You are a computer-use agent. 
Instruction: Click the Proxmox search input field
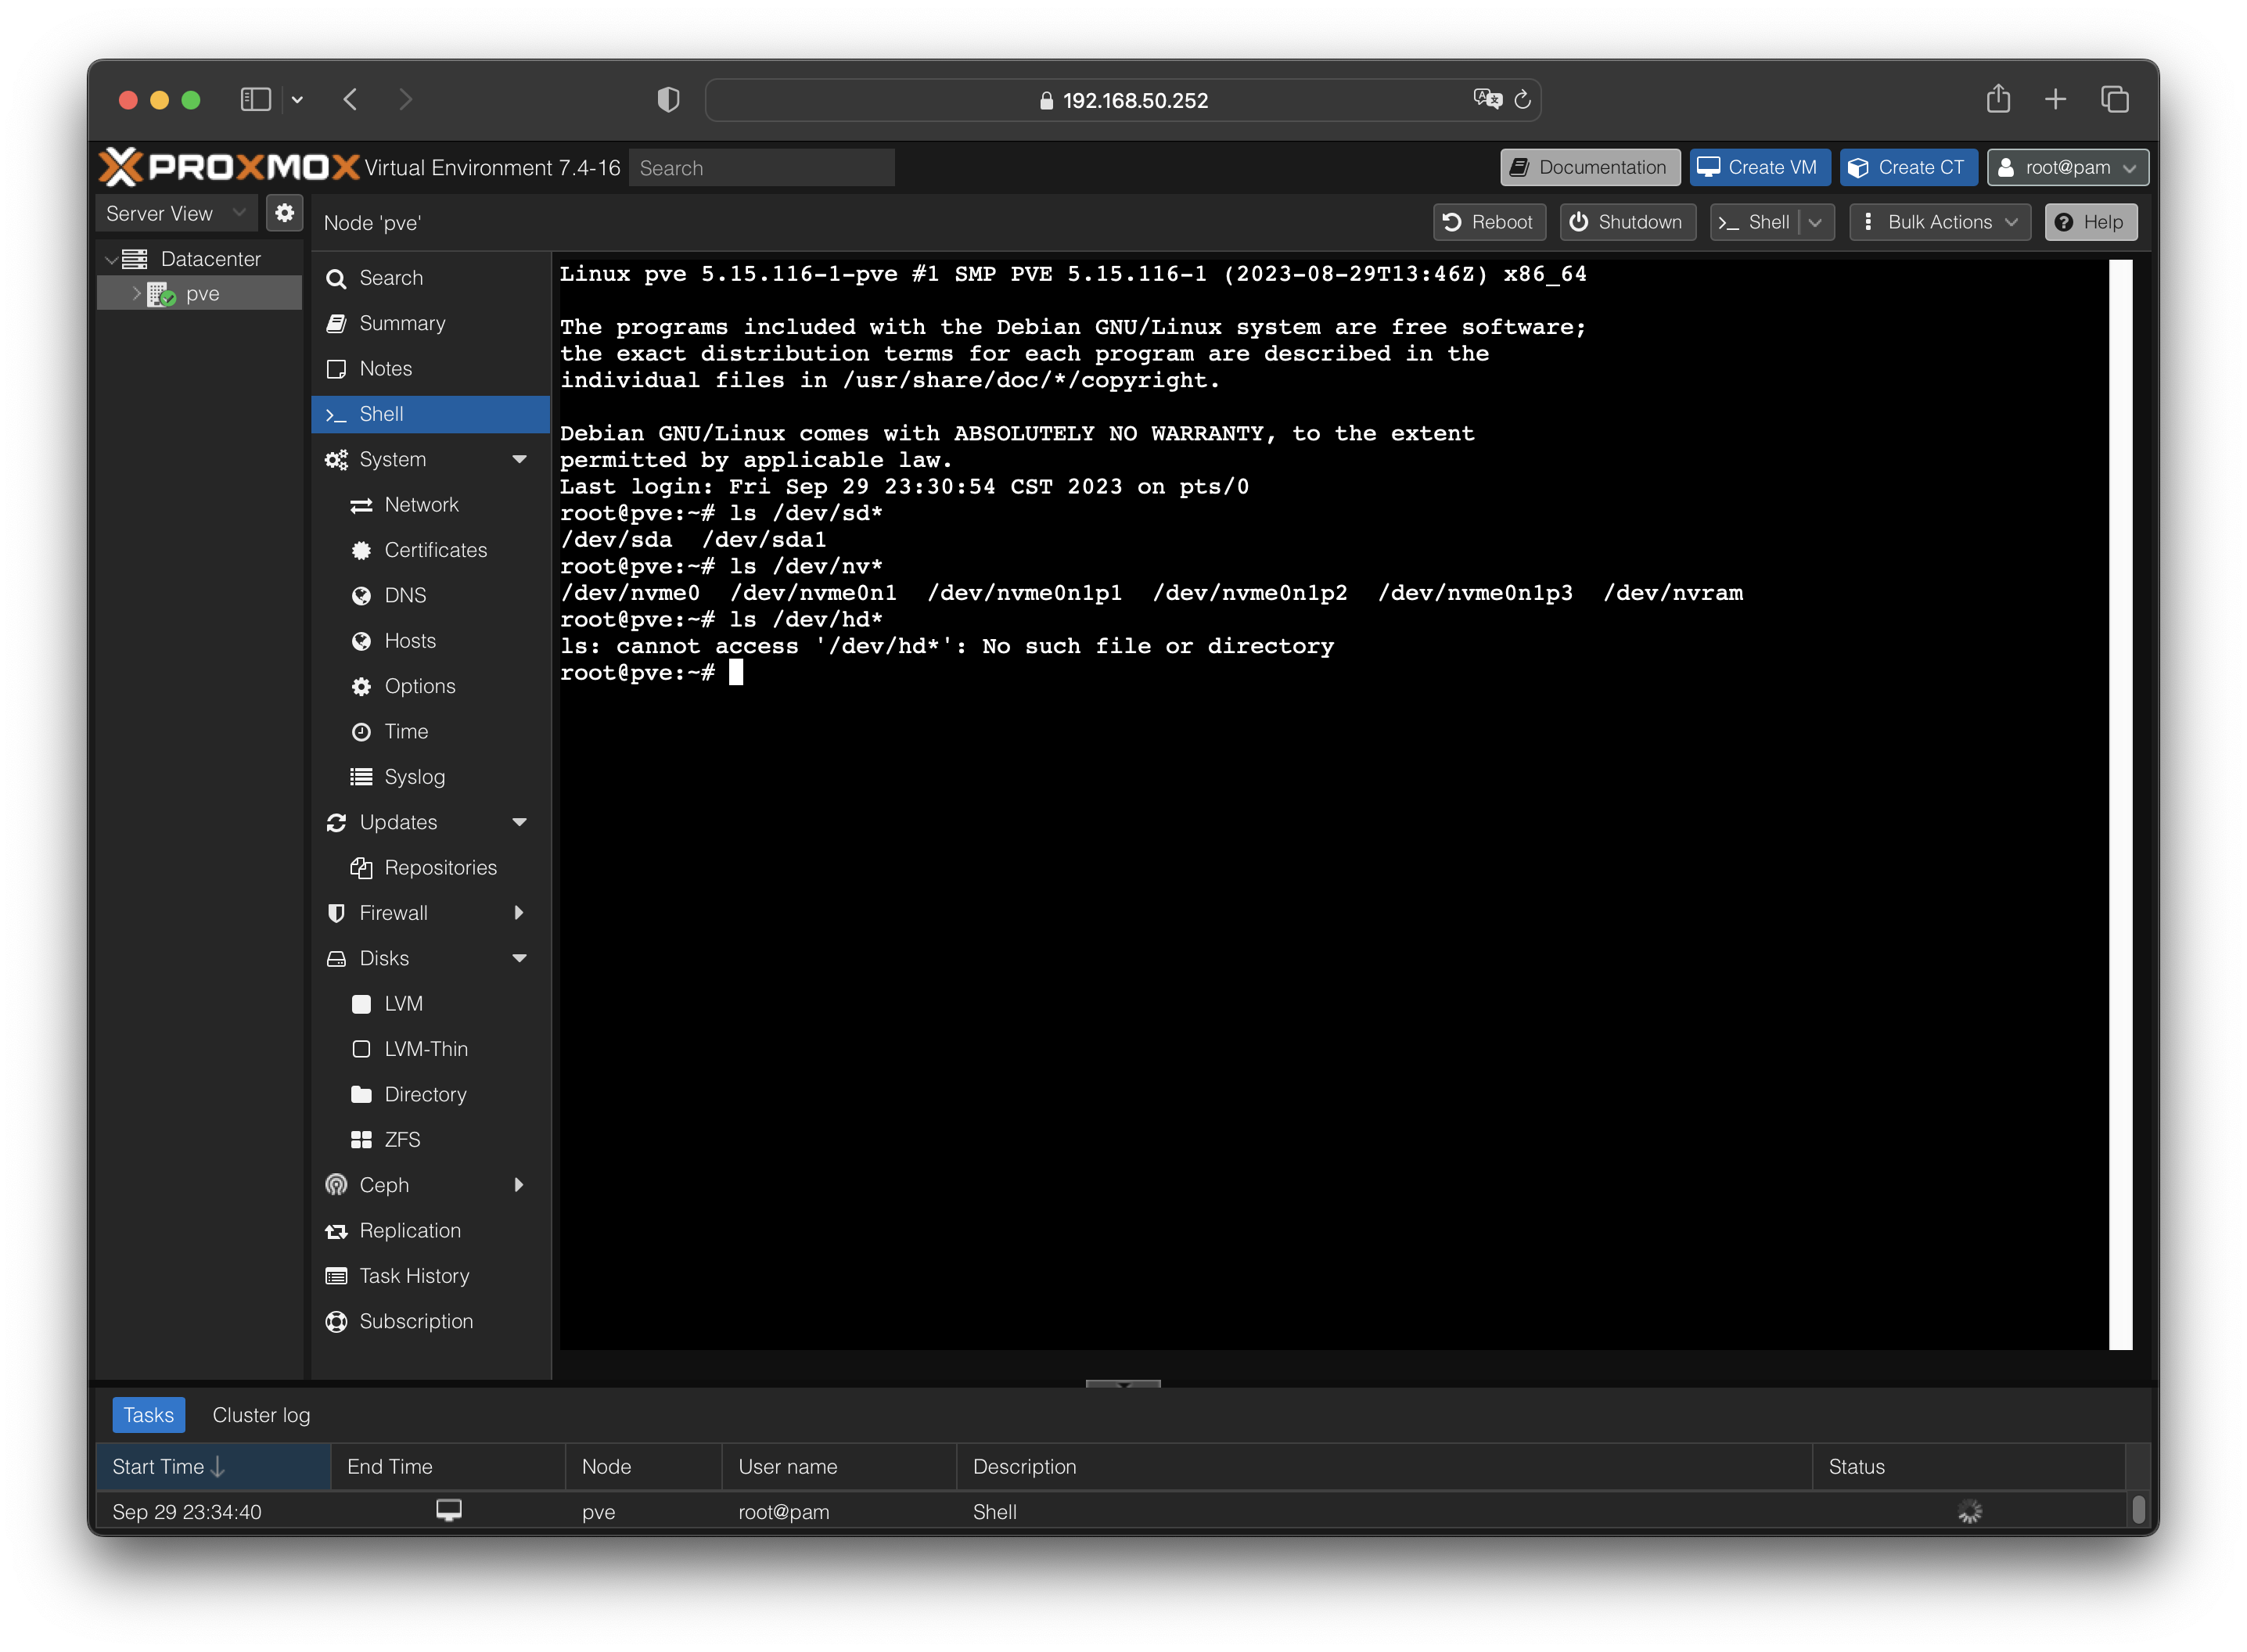(x=761, y=168)
